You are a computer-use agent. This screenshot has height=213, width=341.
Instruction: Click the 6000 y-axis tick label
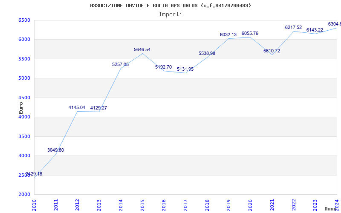24,40
